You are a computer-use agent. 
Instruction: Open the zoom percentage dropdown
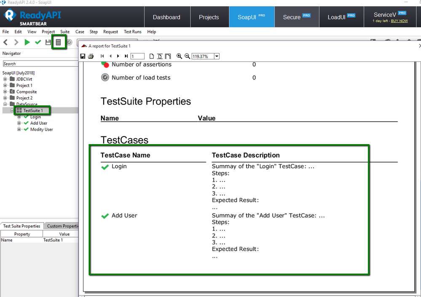pos(217,56)
